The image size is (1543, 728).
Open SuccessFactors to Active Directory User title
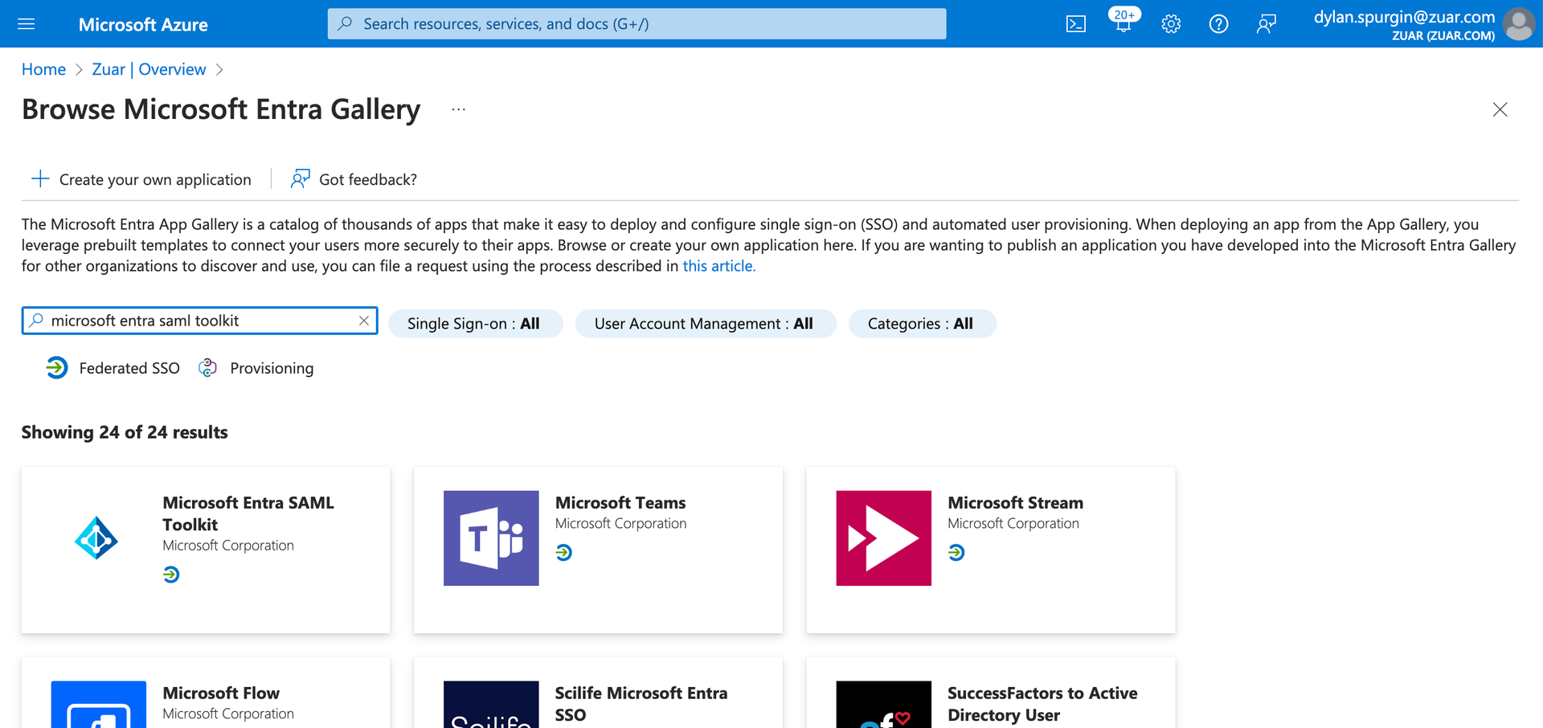tap(1042, 704)
